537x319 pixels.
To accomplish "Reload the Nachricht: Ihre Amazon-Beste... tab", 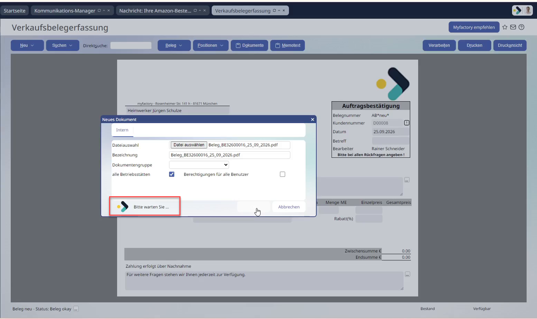I will pos(195,10).
